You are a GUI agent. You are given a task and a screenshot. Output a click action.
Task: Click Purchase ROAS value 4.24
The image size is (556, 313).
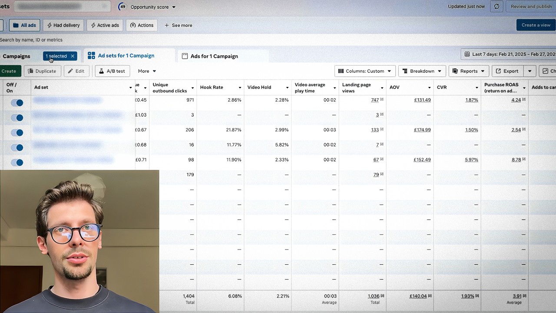click(x=516, y=100)
